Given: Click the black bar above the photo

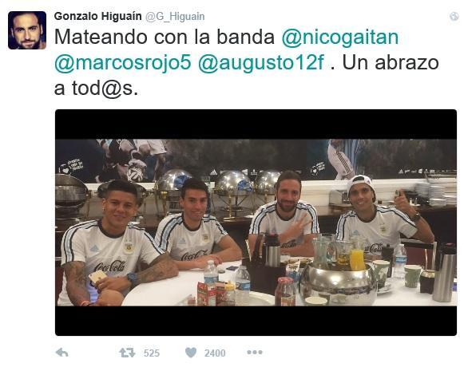Looking at the screenshot, I should click(256, 124).
